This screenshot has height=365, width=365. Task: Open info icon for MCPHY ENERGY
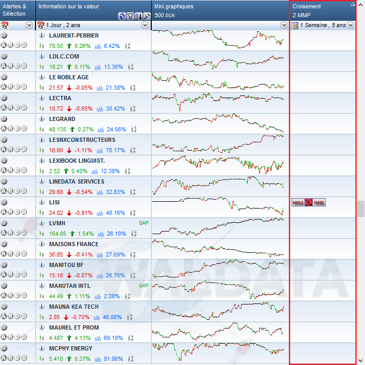point(42,348)
